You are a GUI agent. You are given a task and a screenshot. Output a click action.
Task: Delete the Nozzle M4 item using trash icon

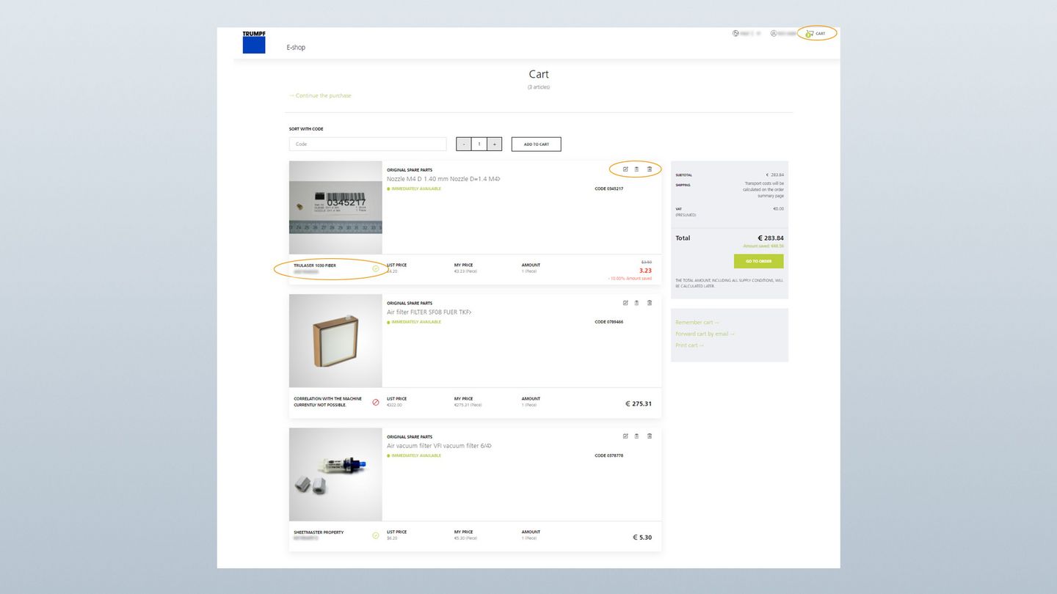pos(650,169)
